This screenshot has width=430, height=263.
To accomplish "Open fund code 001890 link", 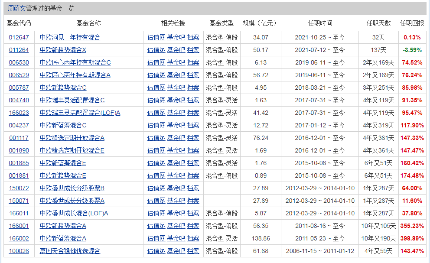I will (19, 150).
